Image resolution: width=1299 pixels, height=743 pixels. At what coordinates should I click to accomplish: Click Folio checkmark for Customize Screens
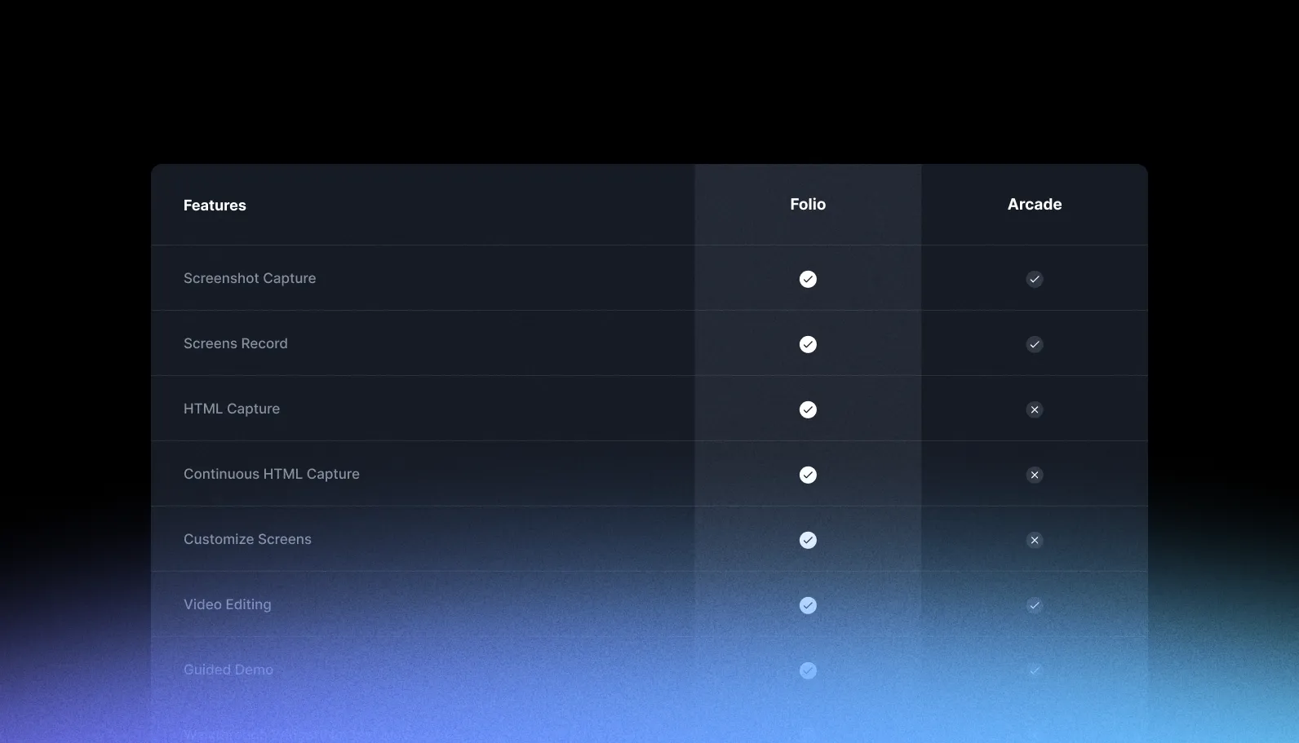click(808, 540)
